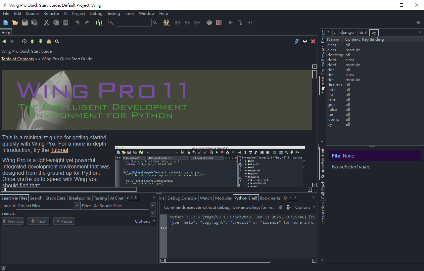This screenshot has height=271, width=424.
Task: Close the Help panel with red X
Action: click(x=313, y=41)
